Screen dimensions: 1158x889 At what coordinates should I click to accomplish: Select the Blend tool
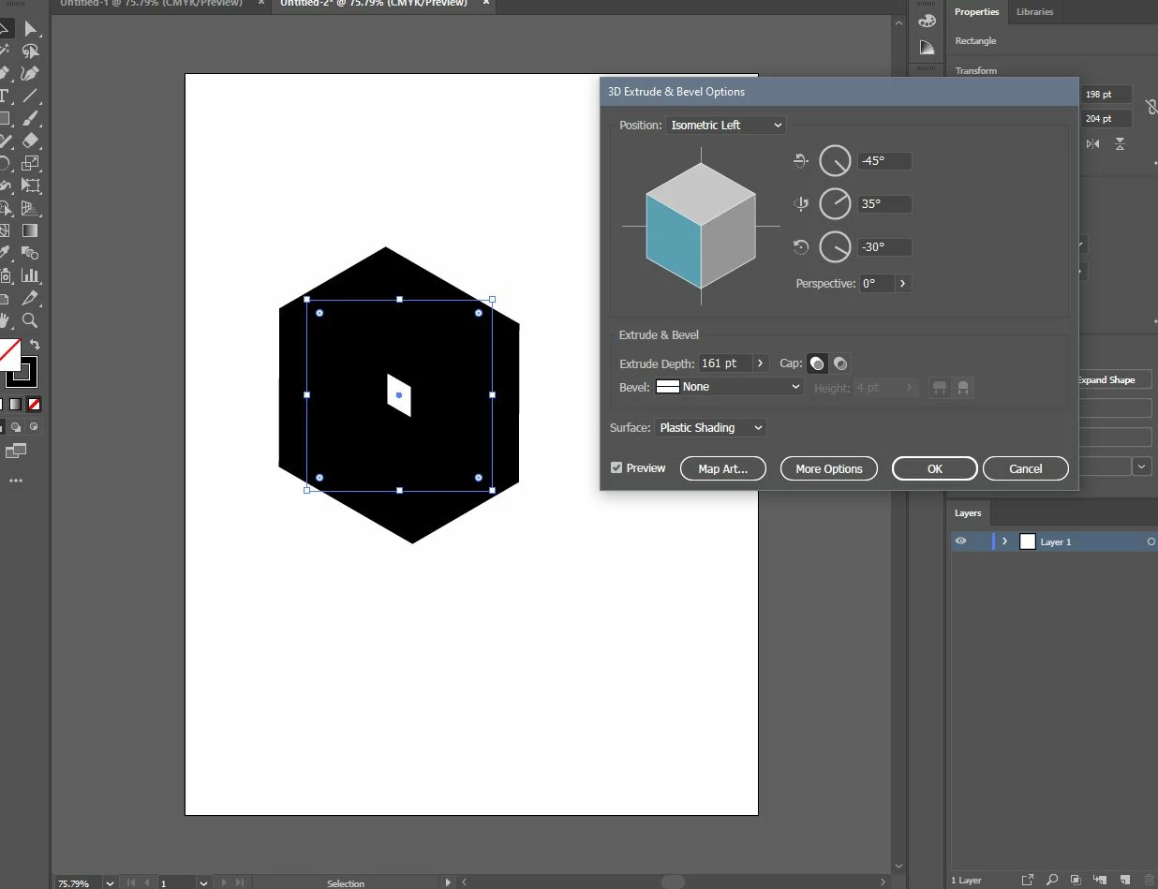[x=30, y=253]
